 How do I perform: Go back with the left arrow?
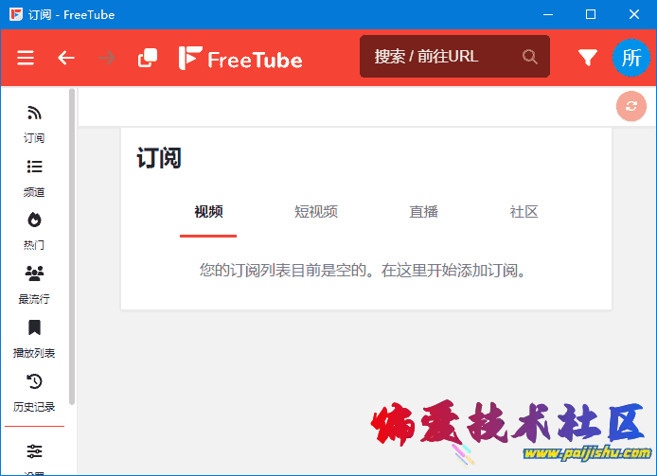[65, 58]
